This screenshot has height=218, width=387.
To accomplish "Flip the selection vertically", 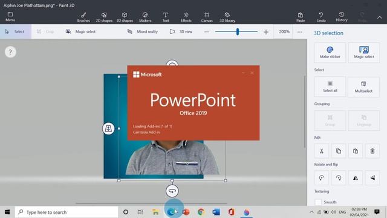I will 372,177.
